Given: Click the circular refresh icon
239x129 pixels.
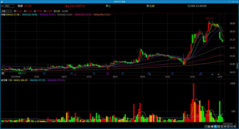Looking at the screenshot, I should 228,126.
